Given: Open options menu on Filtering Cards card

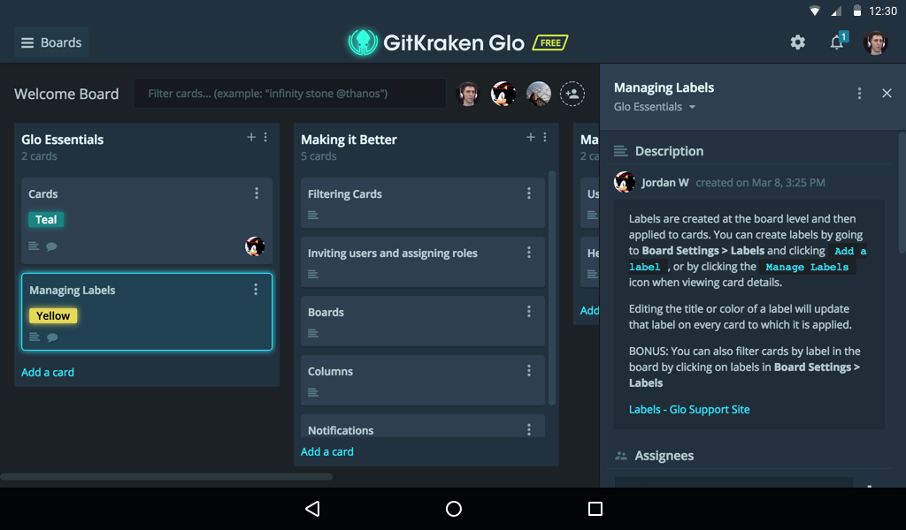Looking at the screenshot, I should pos(529,193).
